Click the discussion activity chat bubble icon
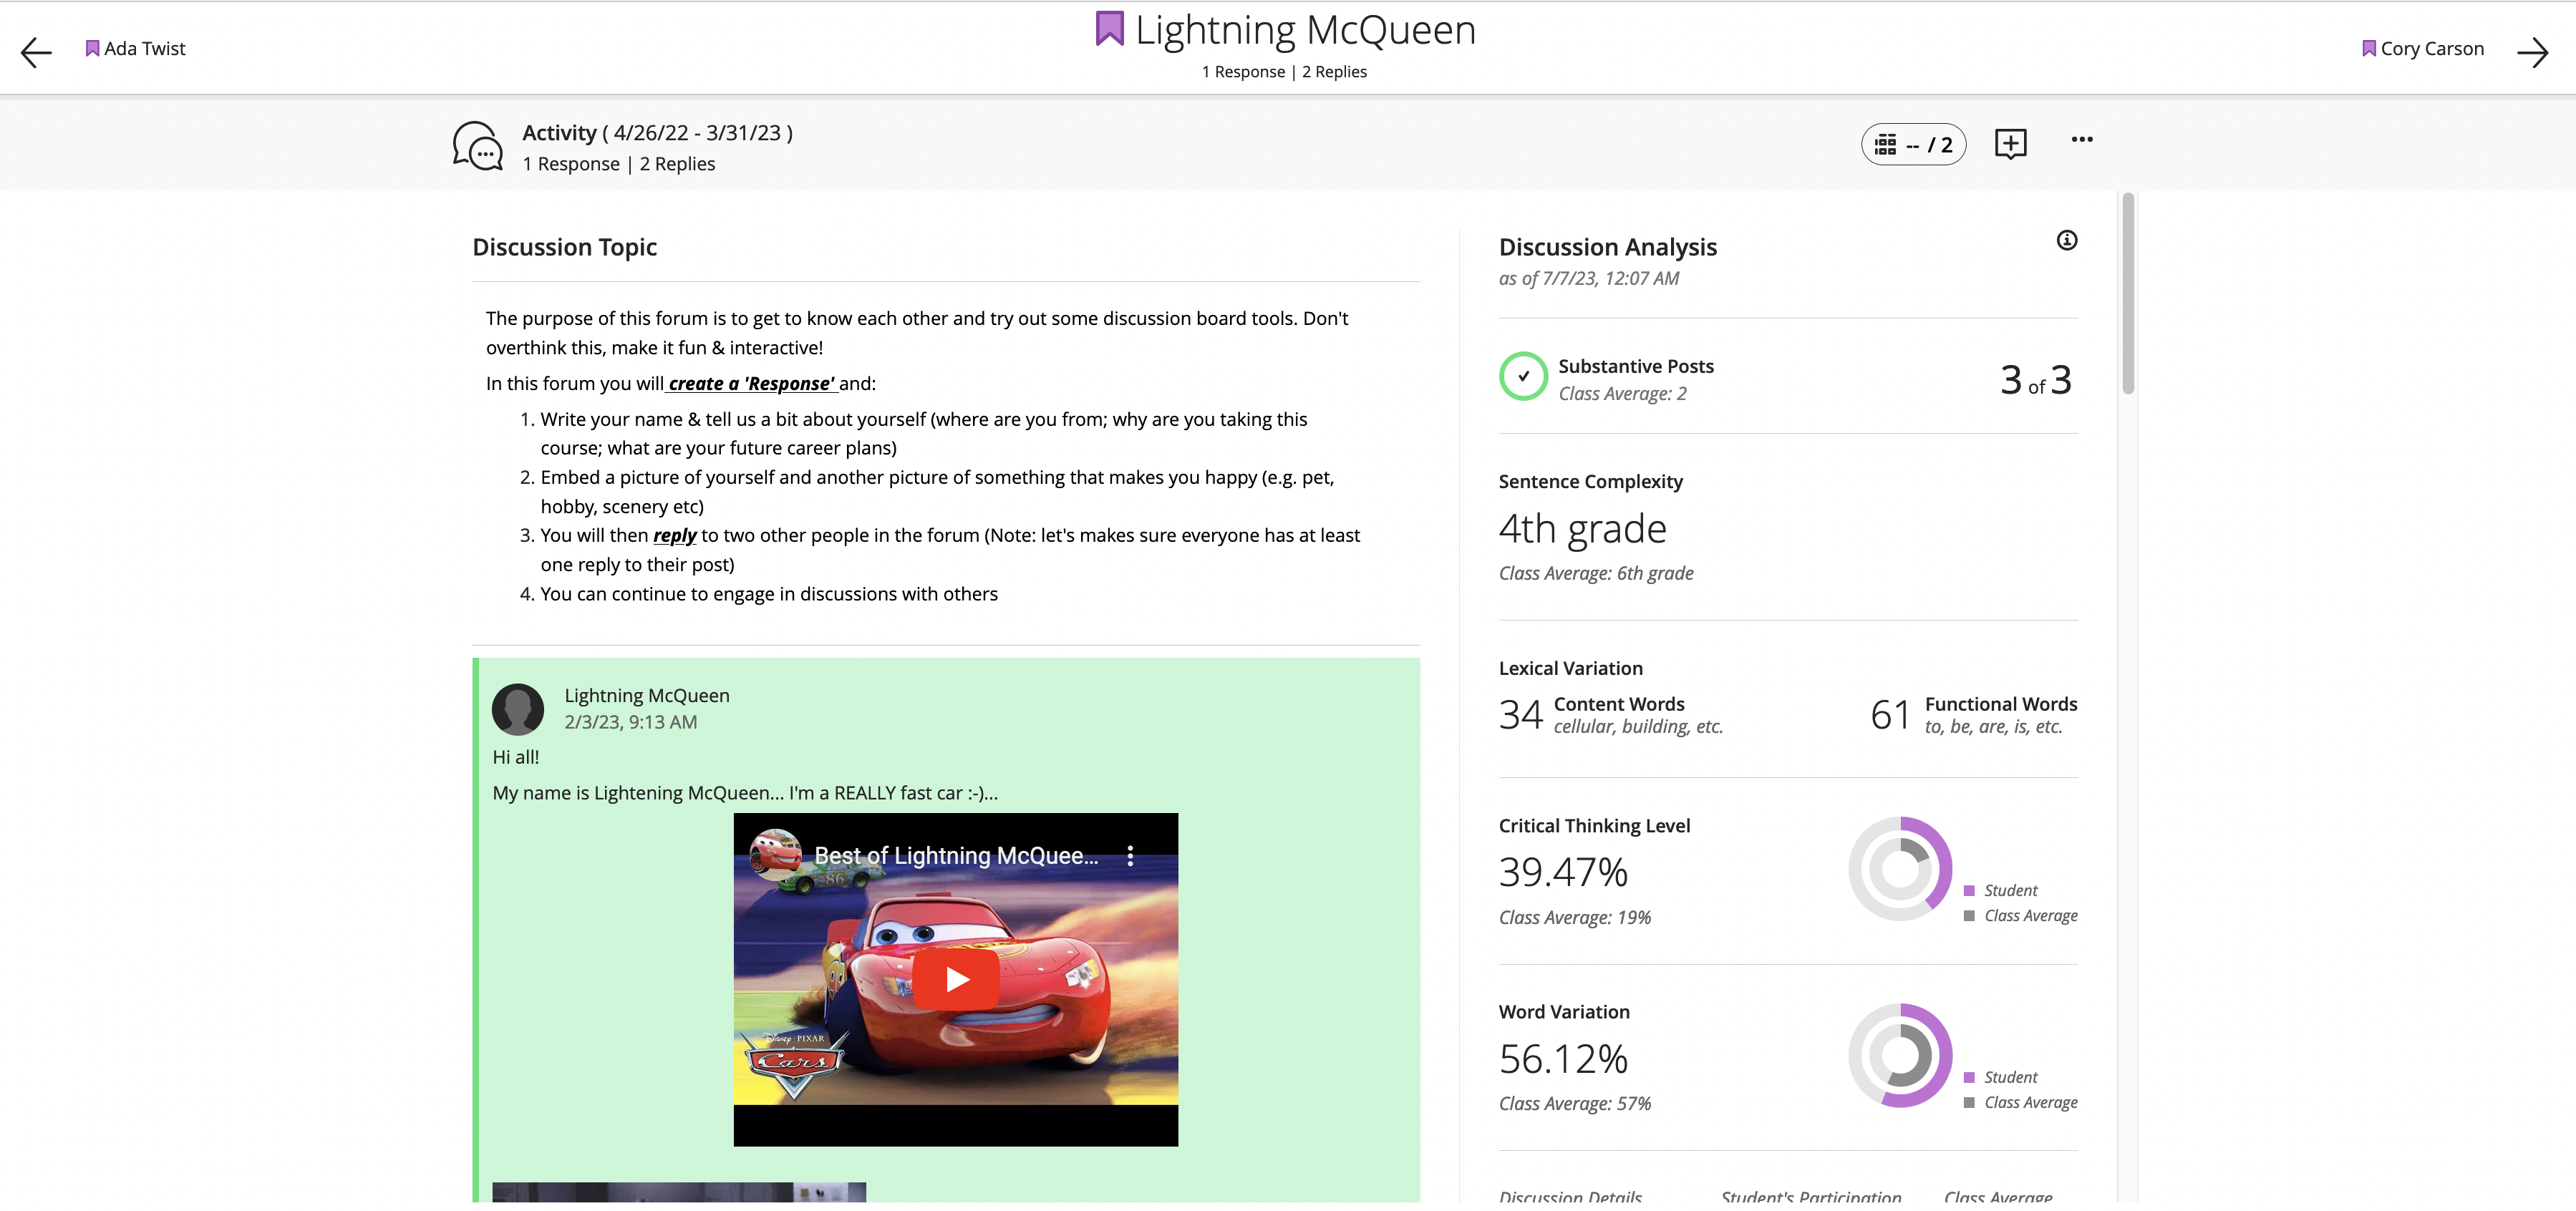 (478, 147)
